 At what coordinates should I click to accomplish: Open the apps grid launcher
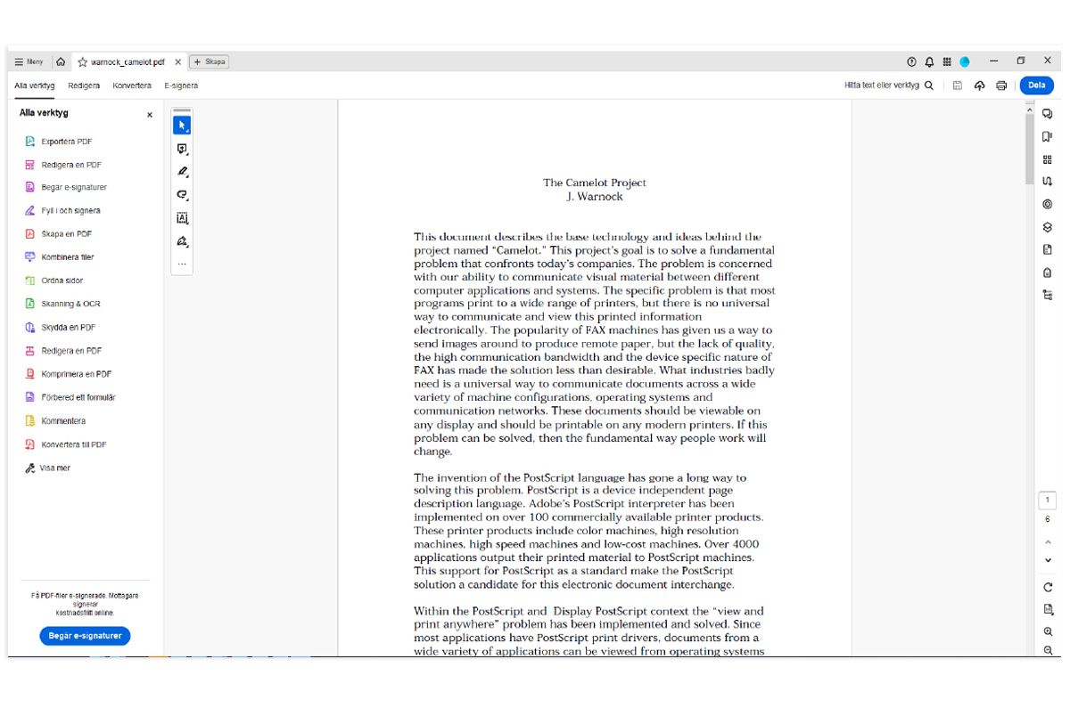pos(947,62)
